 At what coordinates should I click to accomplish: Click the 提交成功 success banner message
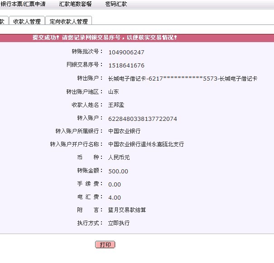click(x=105, y=38)
